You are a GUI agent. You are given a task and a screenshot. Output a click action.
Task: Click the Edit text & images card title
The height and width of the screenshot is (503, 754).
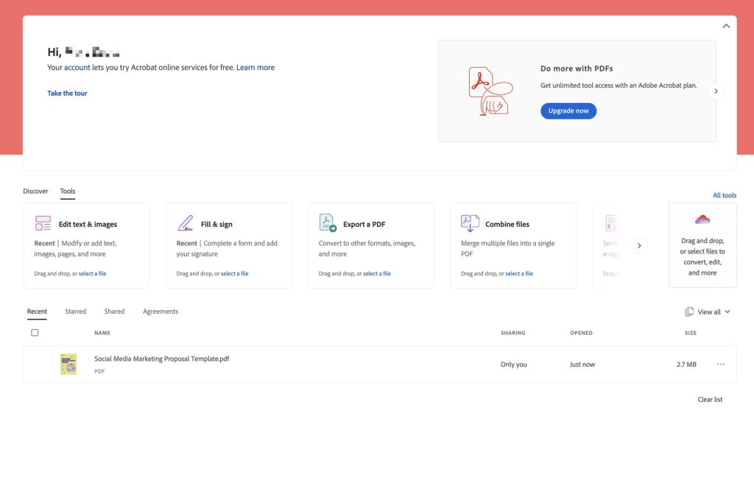(x=88, y=224)
